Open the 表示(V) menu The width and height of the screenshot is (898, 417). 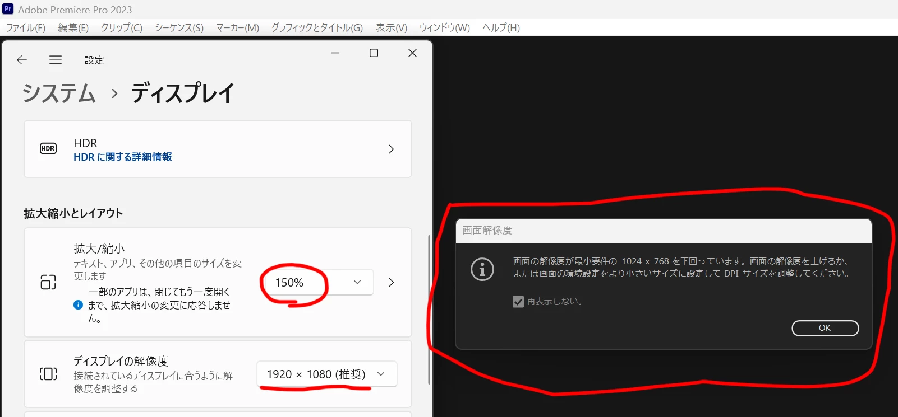392,27
